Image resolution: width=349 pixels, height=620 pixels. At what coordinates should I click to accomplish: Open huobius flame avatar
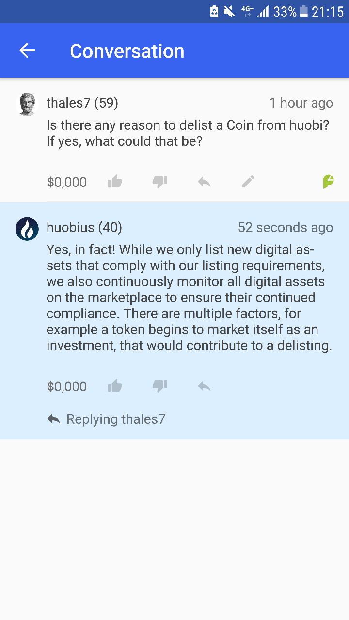tap(27, 229)
